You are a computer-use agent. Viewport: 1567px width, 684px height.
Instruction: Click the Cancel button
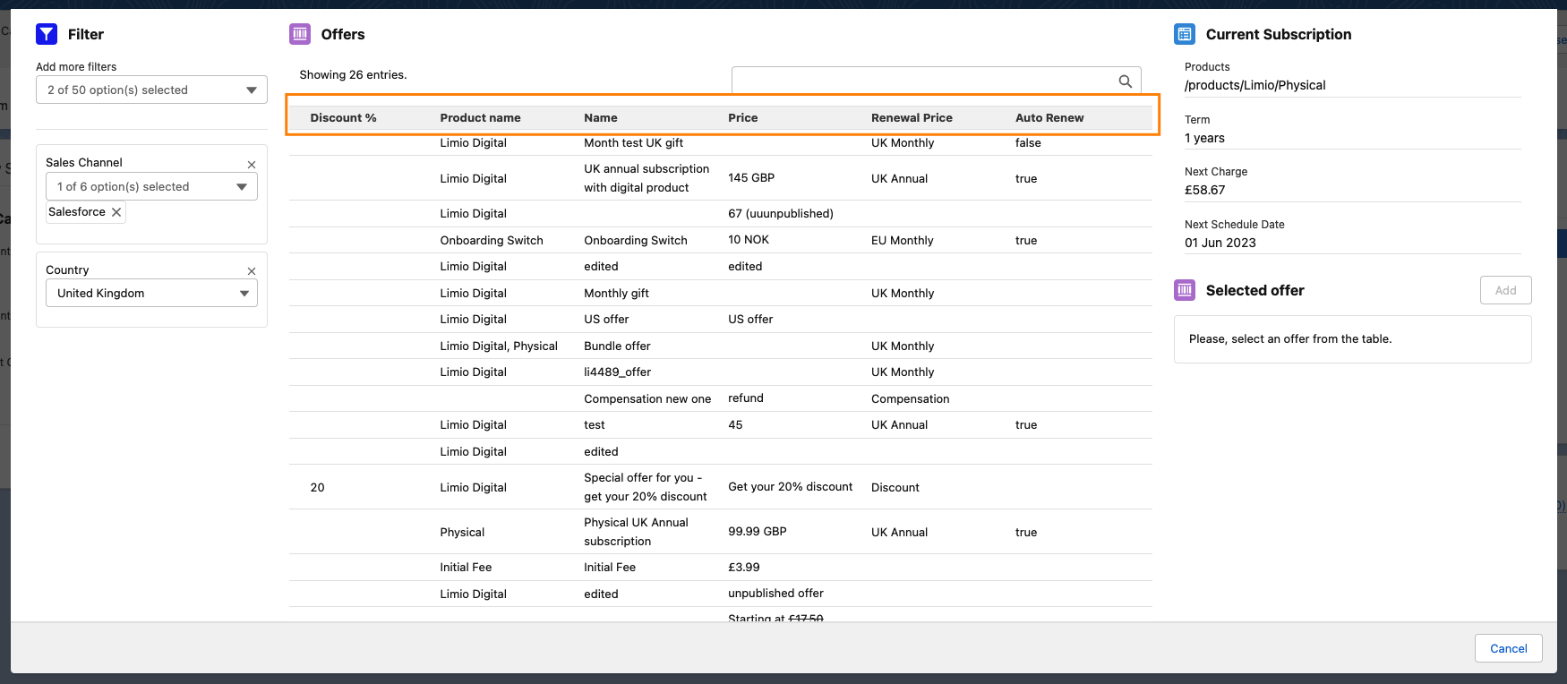(x=1508, y=648)
